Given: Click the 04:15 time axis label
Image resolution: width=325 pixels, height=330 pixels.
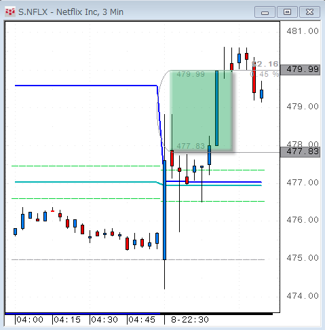Looking at the screenshot, I should point(67,320).
